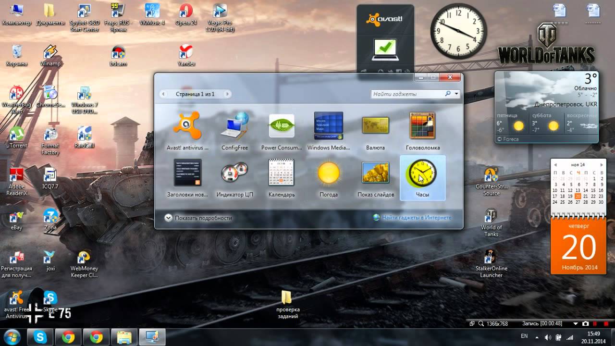Image resolution: width=615 pixels, height=346 pixels.
Task: Click the Foreca weather gadget temperature
Action: pos(590,78)
